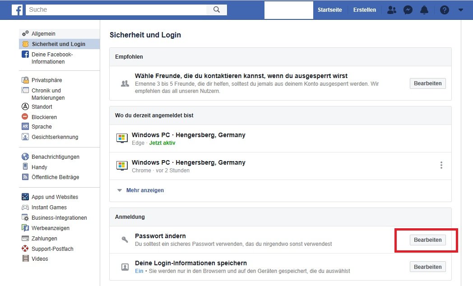This screenshot has height=286, width=473.
Task: Click the Blockieren red icon
Action: coord(25,117)
